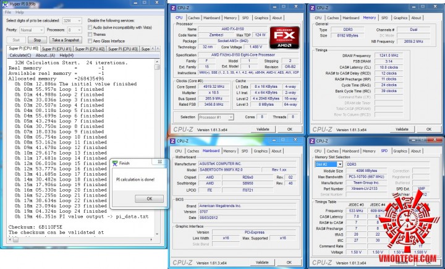Open About...(A) menu
445x269 pixels.
point(45,55)
